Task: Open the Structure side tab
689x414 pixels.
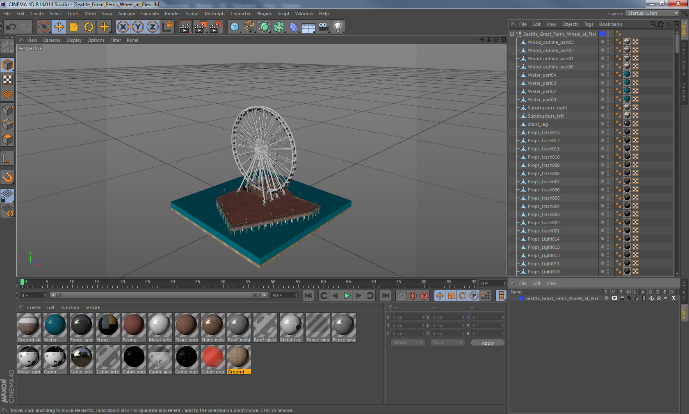Action: [684, 92]
